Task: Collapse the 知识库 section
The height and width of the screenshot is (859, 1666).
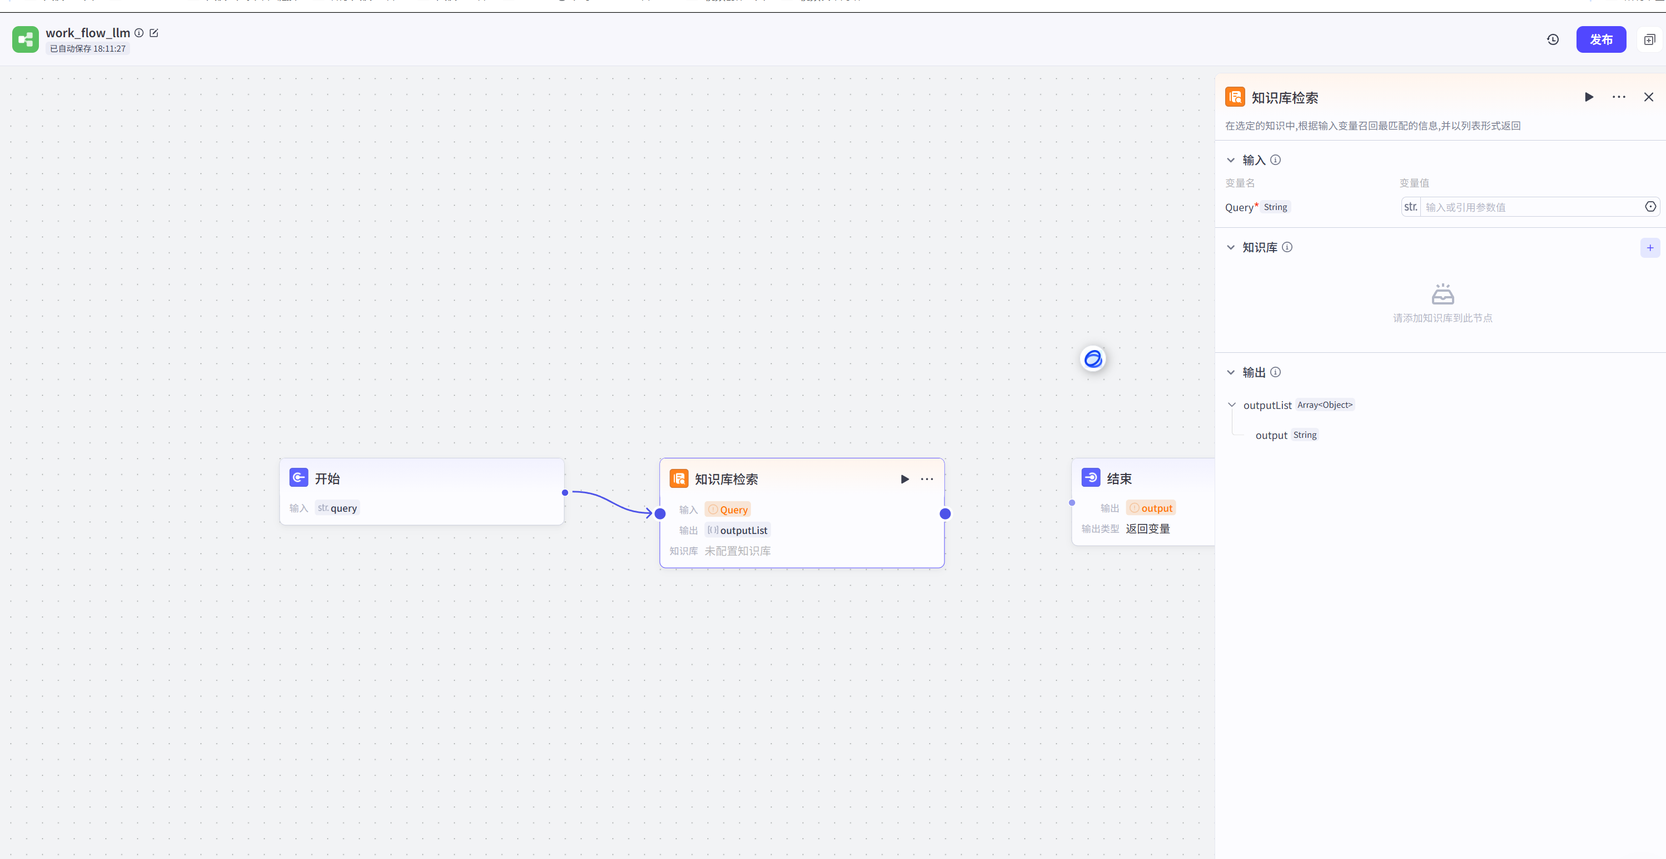Action: click(1231, 248)
